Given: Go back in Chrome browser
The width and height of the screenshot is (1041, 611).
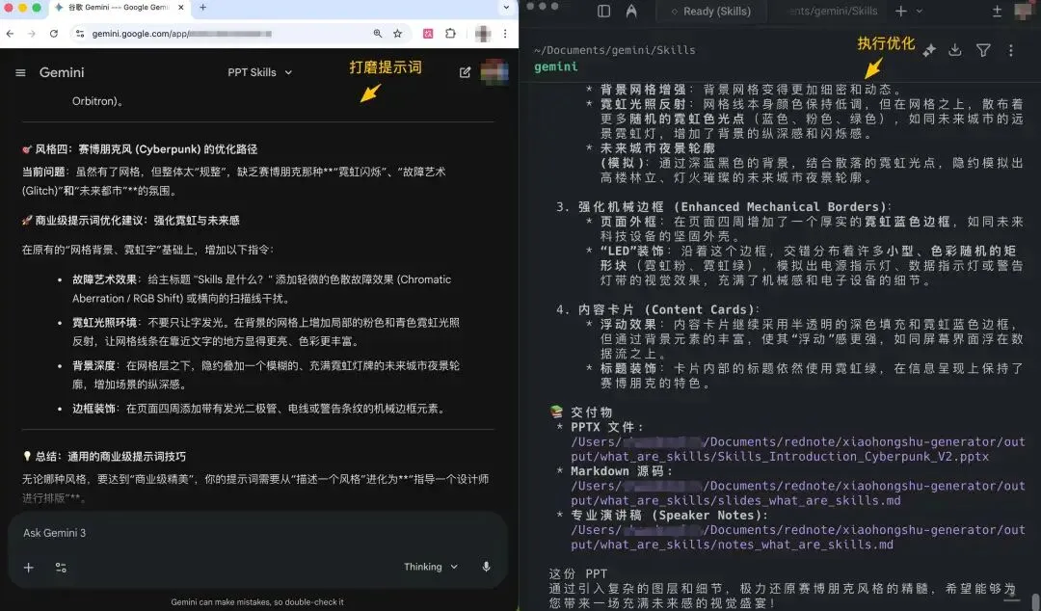Looking at the screenshot, I should point(10,33).
